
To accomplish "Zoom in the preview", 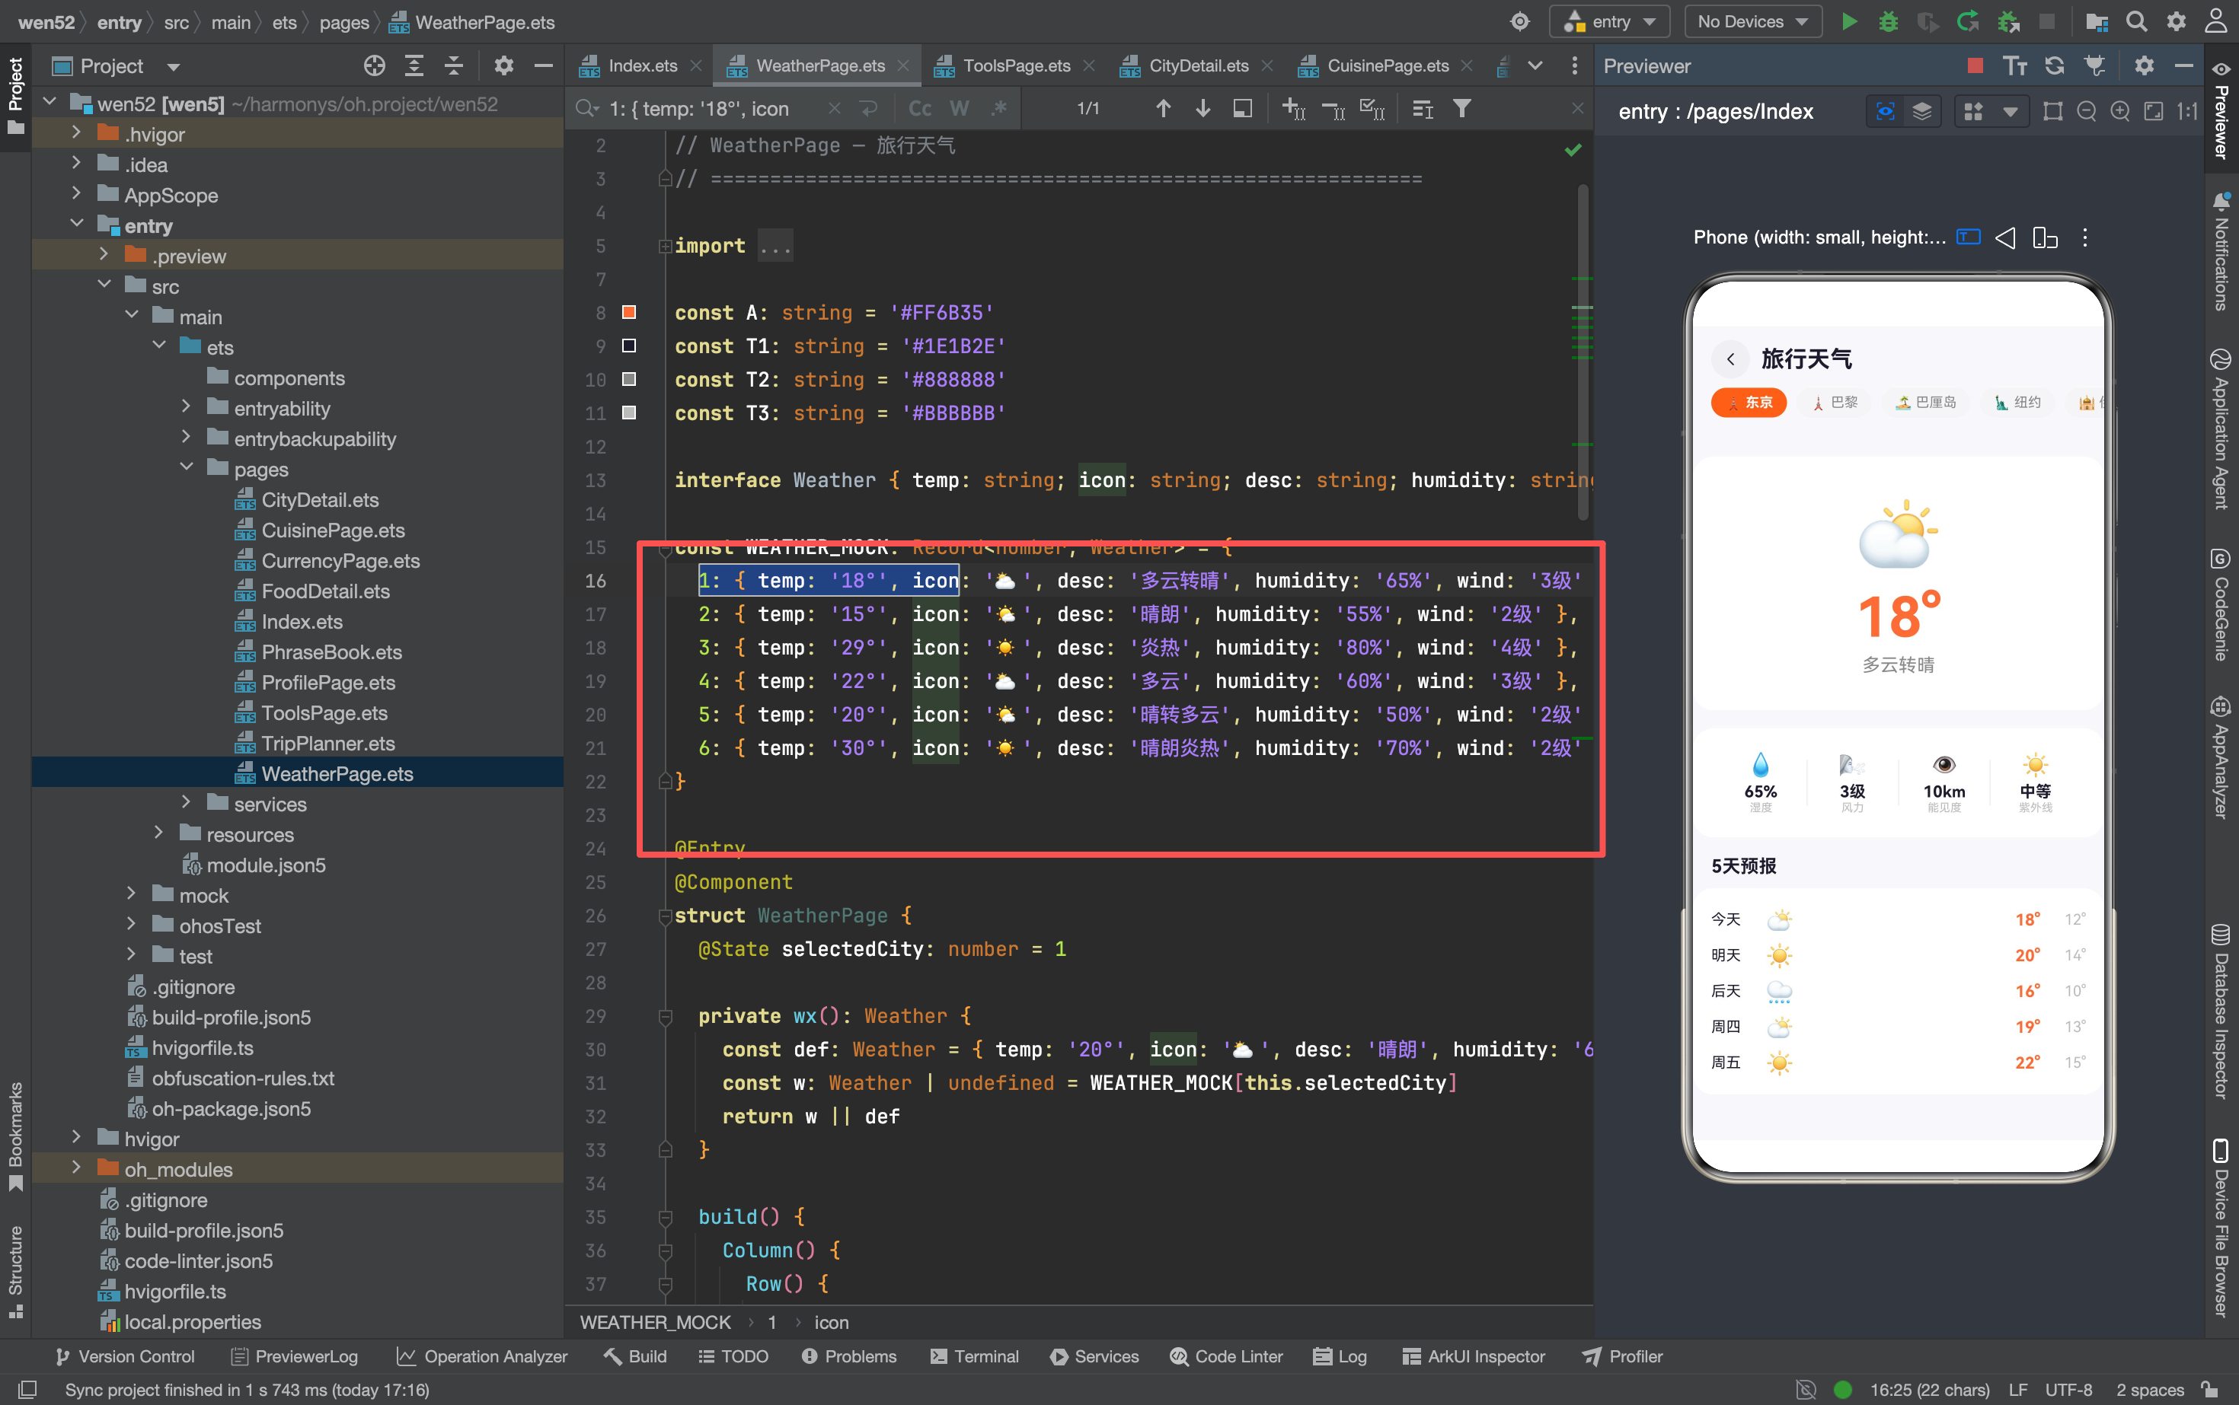I will [x=2120, y=112].
